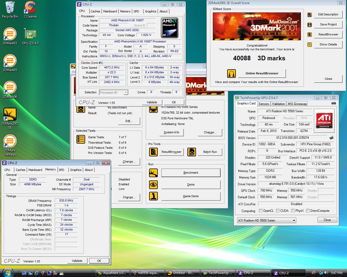Switch to CPU tab in lower CPU-Z
This screenshot has height=277, width=347.
(7, 170)
